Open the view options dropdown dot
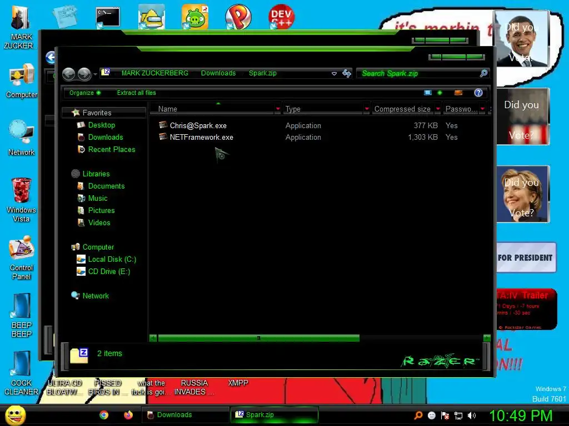 440,93
